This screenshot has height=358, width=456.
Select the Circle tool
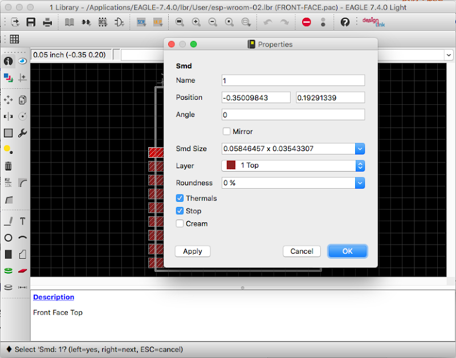click(8, 238)
